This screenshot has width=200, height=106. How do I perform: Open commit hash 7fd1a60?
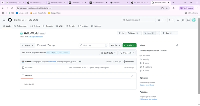click(x=108, y=62)
